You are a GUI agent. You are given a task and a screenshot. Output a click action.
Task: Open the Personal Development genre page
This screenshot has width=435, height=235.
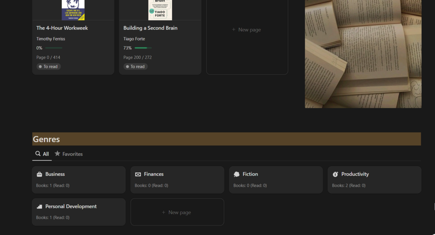[x=79, y=212]
